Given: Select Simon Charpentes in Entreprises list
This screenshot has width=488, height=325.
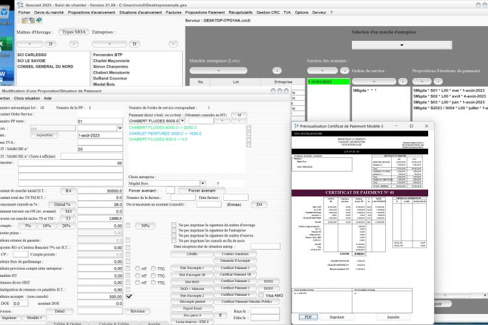Looking at the screenshot, I should (111, 66).
